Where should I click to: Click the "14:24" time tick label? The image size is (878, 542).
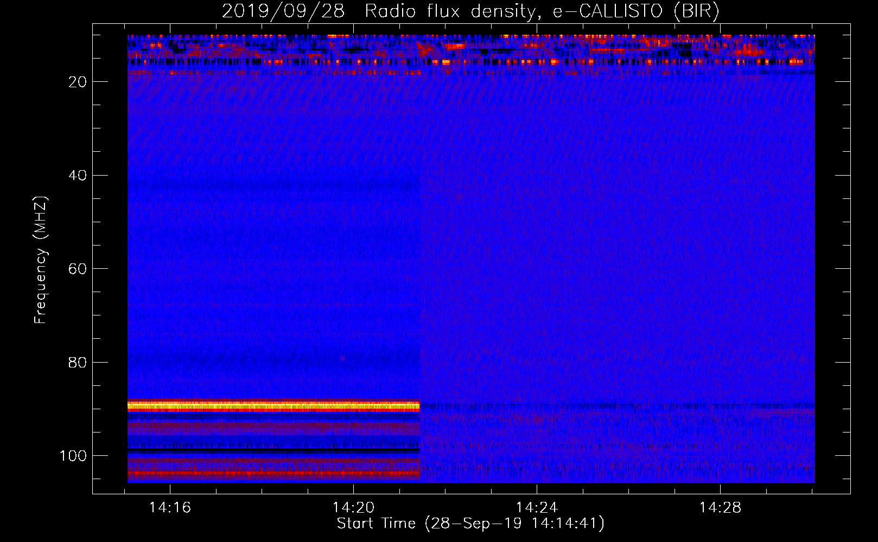point(537,508)
